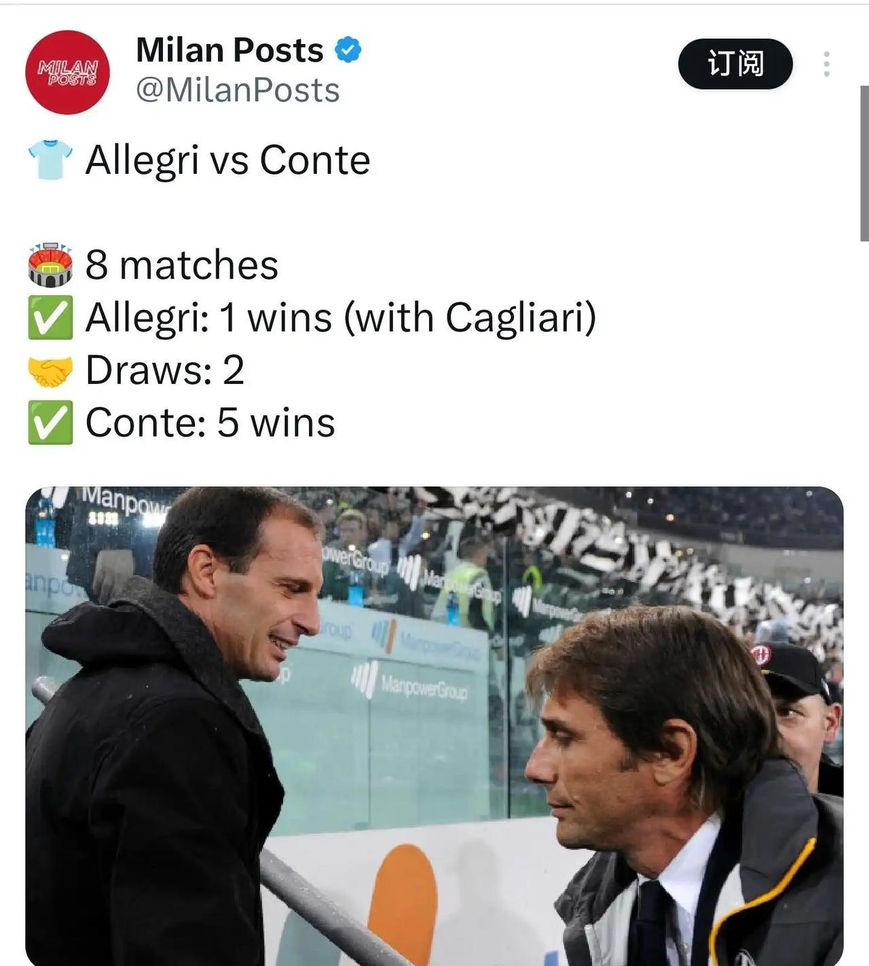Click the green checkmark beside Allegri
This screenshot has height=966, width=869.
(x=50, y=318)
